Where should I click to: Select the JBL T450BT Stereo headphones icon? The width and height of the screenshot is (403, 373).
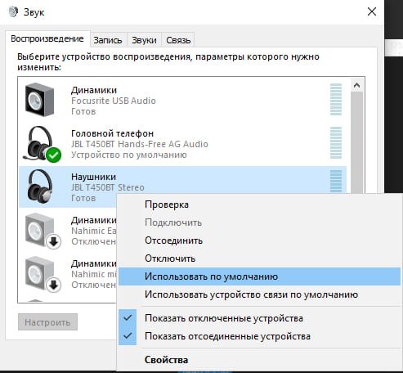[40, 186]
